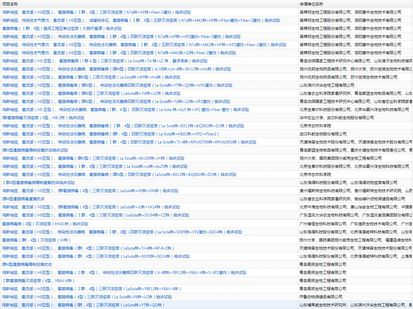The image size is (413, 309).
Task: Click the 项目名称 column header
Action: tap(10, 4)
